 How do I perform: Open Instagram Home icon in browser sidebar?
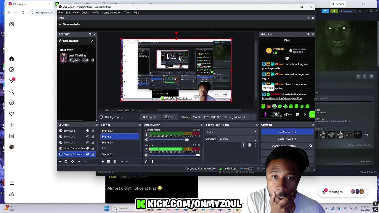[x=12, y=59]
